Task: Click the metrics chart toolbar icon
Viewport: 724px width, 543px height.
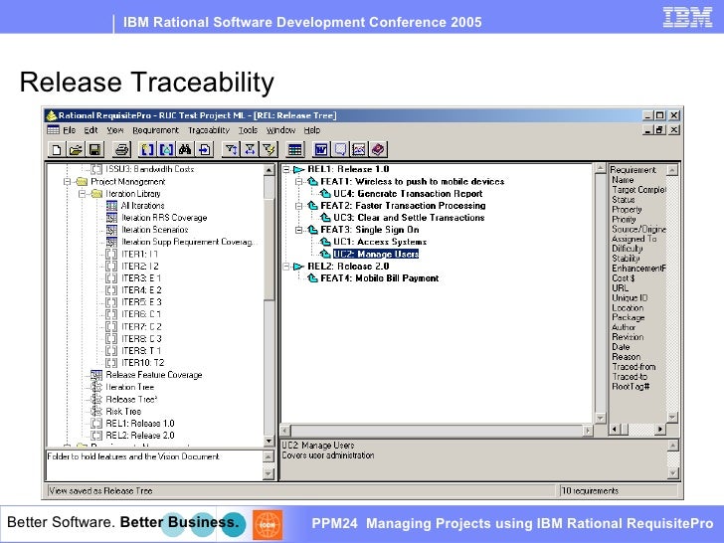Action: [x=359, y=149]
